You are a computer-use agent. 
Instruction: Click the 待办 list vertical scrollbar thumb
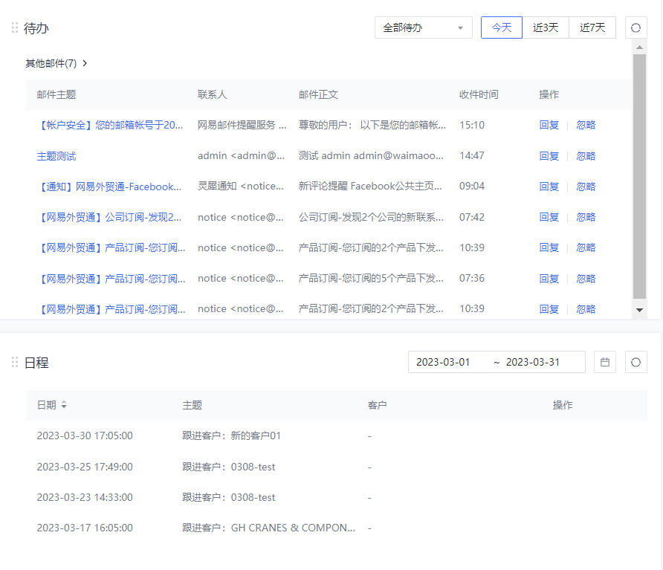(639, 176)
